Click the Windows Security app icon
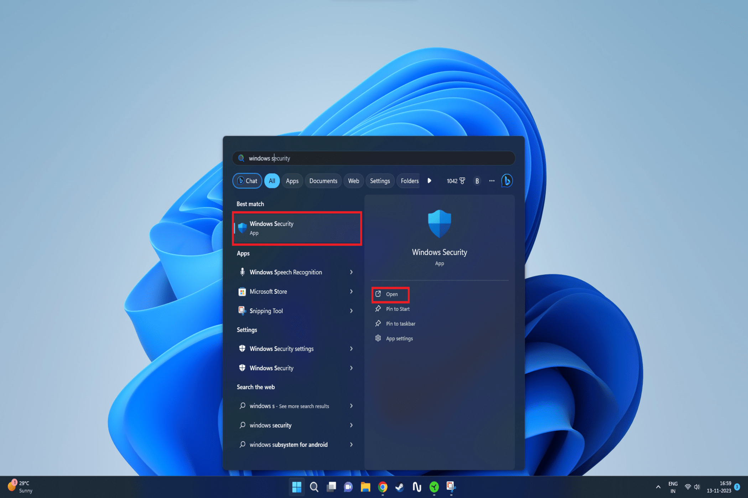This screenshot has width=748, height=498. click(243, 227)
